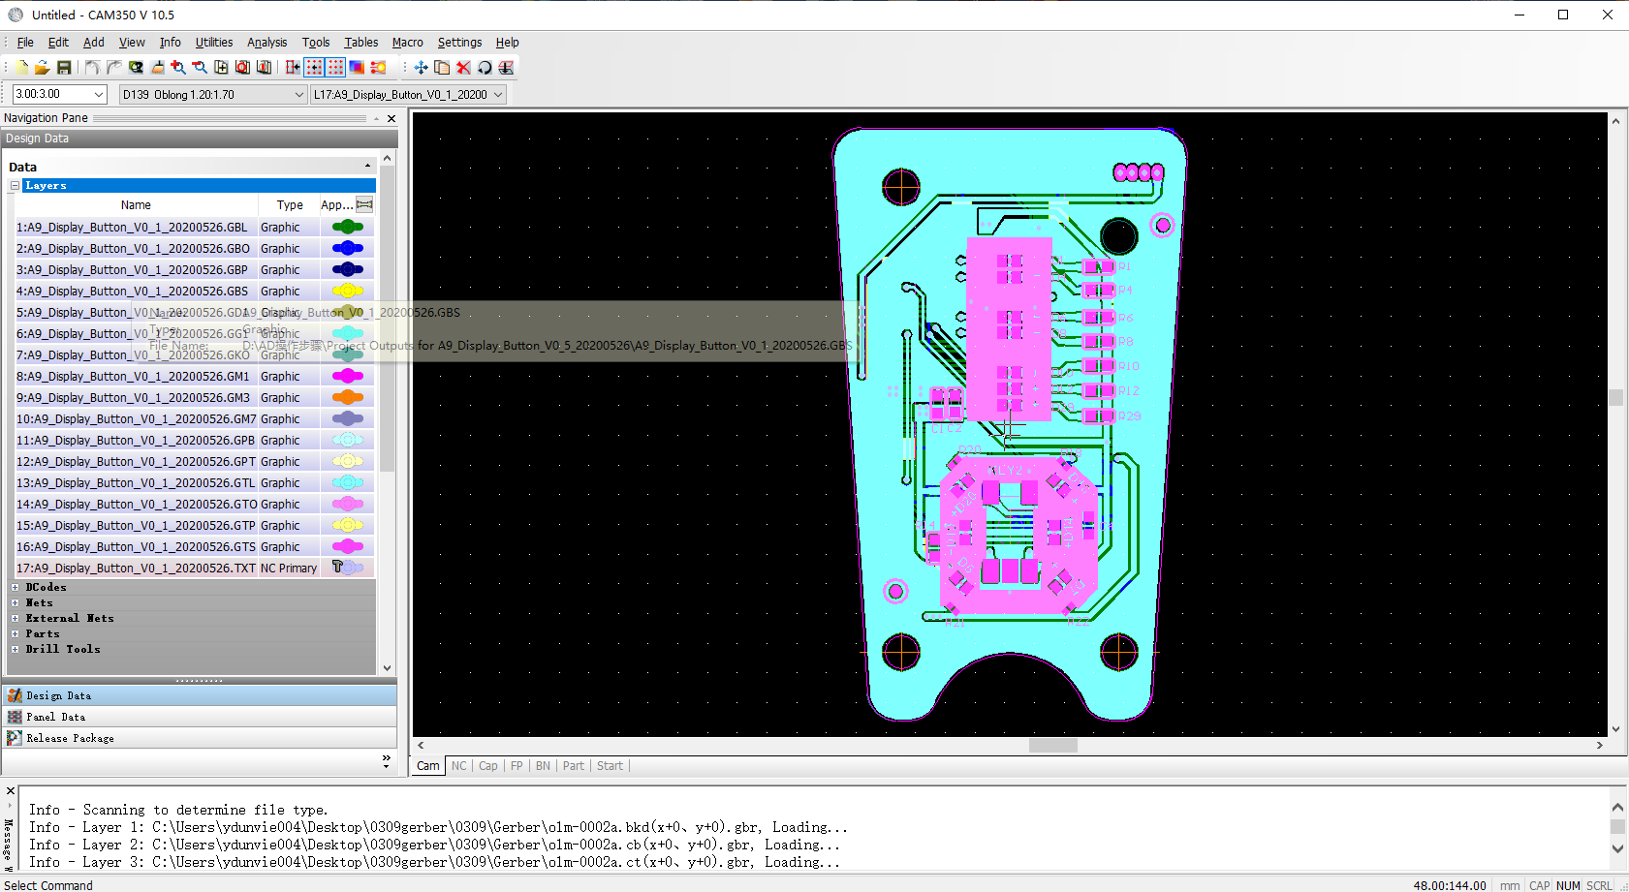Switch to the FP editor tab
This screenshot has height=892, width=1629.
517,765
